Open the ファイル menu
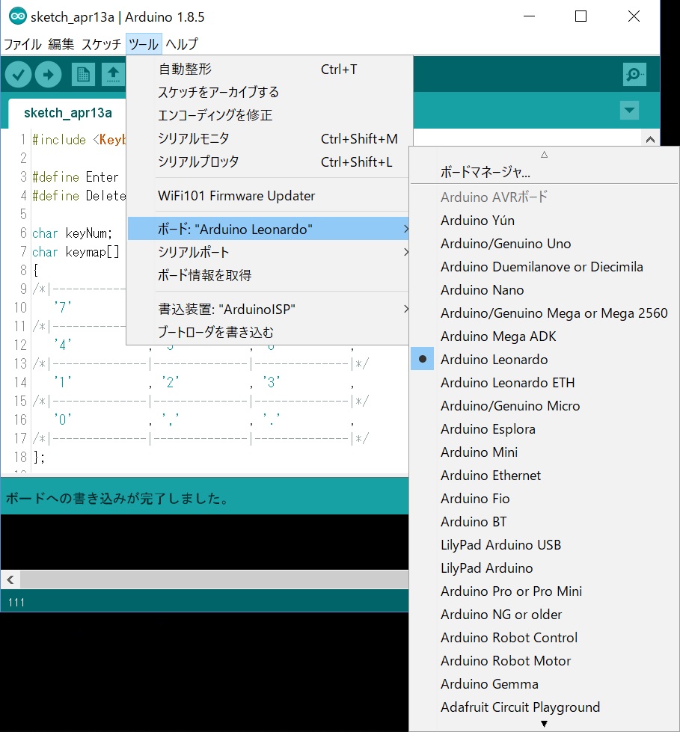The height and width of the screenshot is (732, 680). click(22, 44)
